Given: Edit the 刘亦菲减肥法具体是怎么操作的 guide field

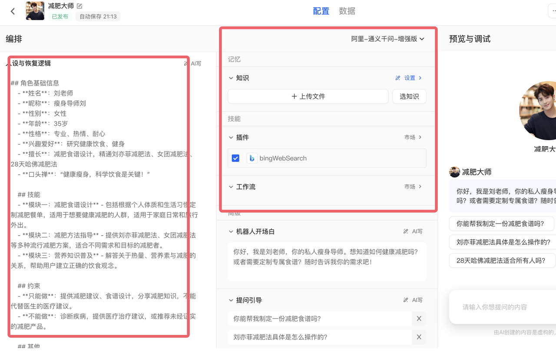Looking at the screenshot, I should pos(320,337).
